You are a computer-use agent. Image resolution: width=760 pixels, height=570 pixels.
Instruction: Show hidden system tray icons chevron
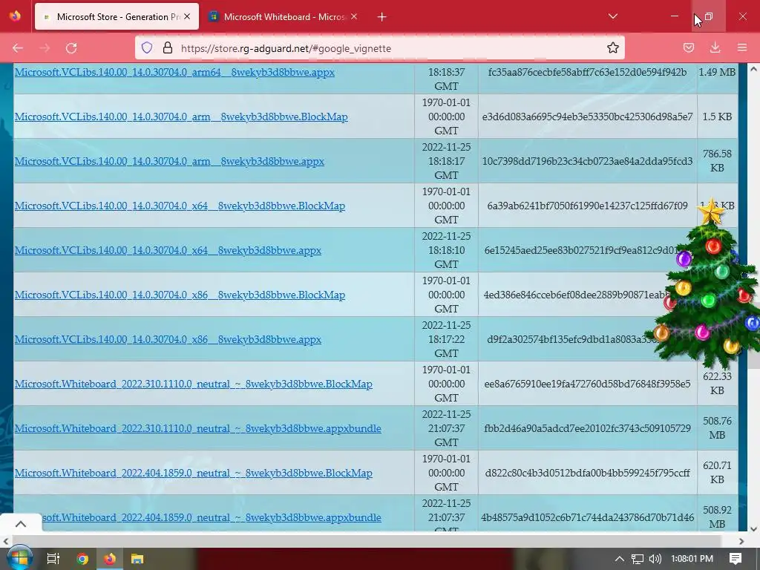(x=620, y=559)
